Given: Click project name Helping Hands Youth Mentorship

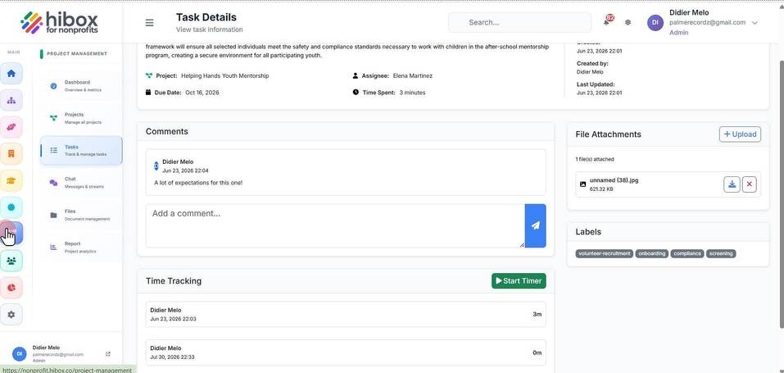Looking at the screenshot, I should 225,75.
